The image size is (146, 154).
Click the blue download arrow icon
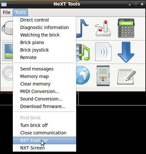pos(126,52)
